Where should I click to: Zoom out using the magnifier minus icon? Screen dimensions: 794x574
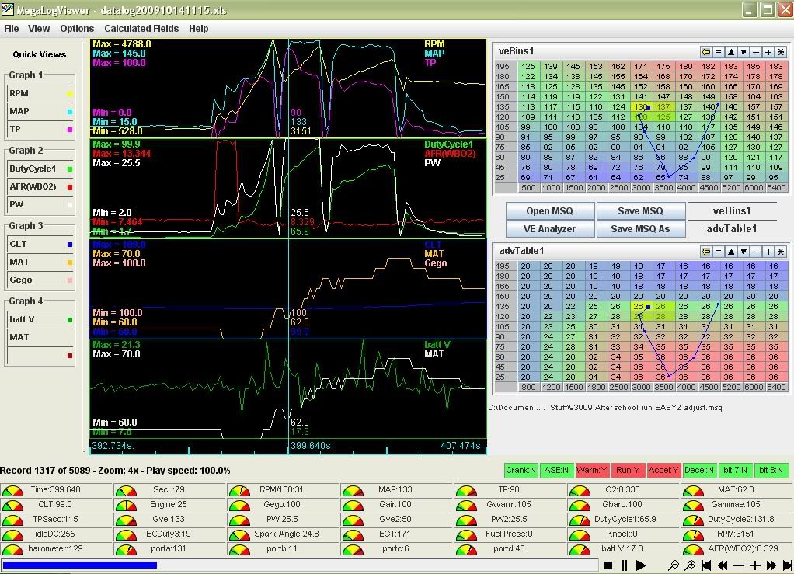point(674,565)
